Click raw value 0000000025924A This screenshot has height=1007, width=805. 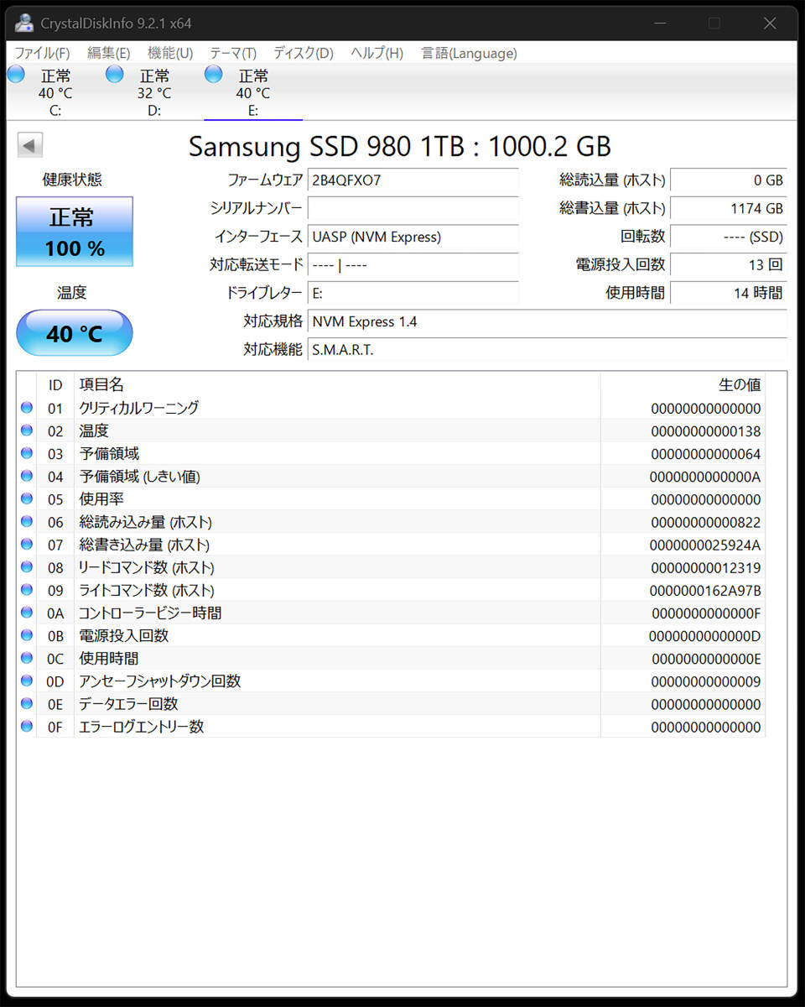[706, 545]
